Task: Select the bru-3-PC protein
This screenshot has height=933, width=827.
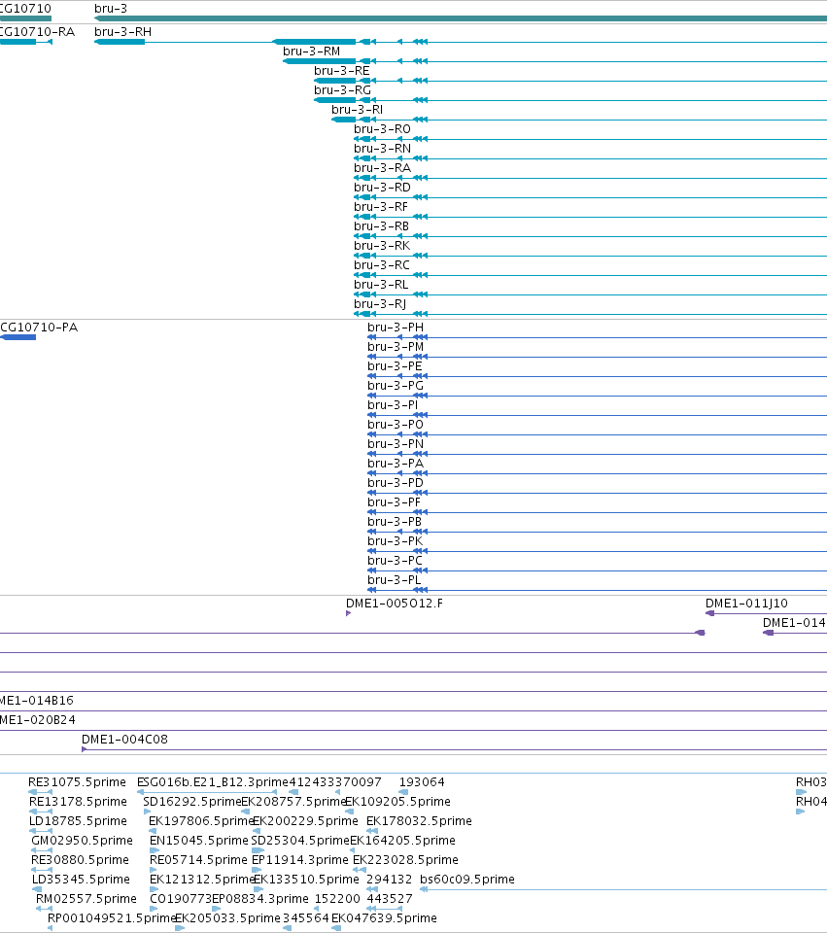Action: click(395, 561)
